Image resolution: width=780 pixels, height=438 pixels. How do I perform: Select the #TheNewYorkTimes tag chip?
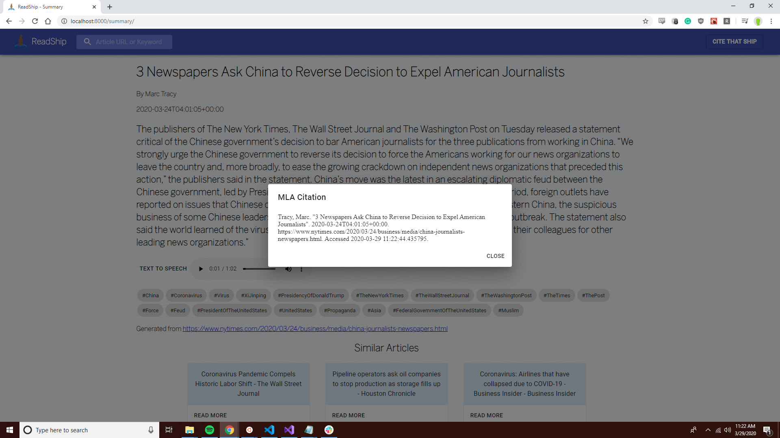click(x=379, y=295)
